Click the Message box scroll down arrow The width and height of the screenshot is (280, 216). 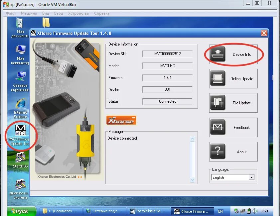tap(192, 180)
